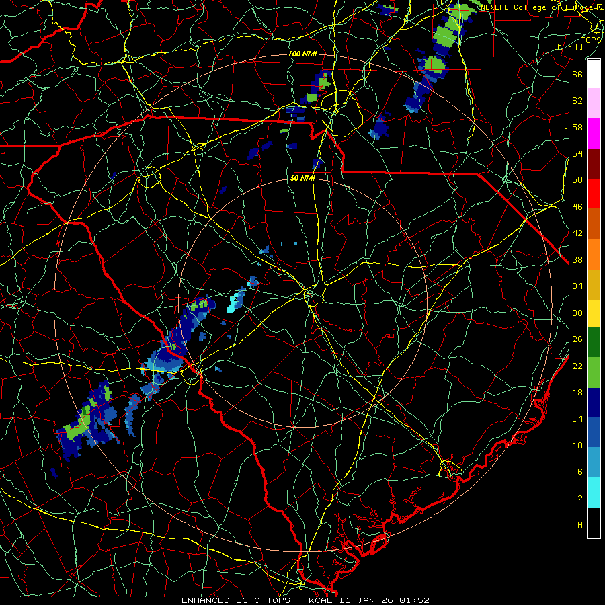Click the legend value "54"
Image resolution: width=605 pixels, height=605 pixels.
[x=577, y=153]
